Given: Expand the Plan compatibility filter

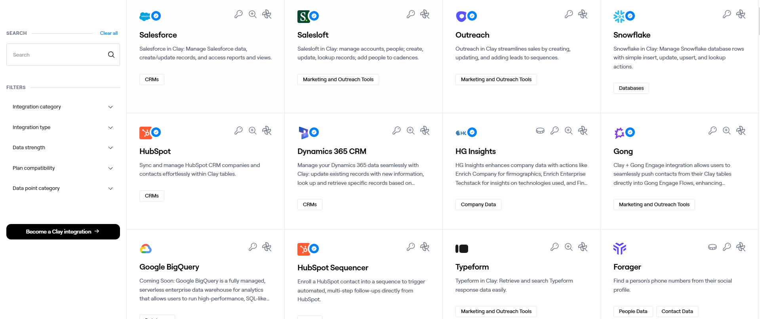Looking at the screenshot, I should click(63, 168).
